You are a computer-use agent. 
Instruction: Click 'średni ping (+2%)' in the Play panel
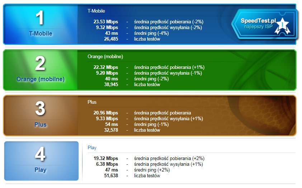[x=152, y=170]
